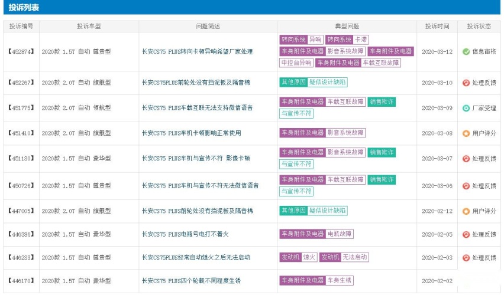Click 发动机 熄火 tag

[x=298, y=257]
